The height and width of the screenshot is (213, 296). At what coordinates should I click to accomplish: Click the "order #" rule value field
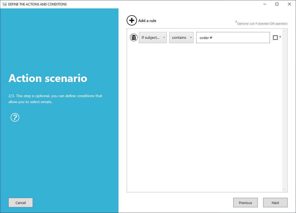(233, 38)
